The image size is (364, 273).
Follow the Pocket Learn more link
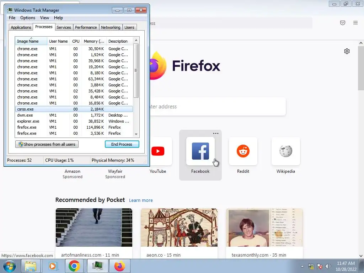coord(141,200)
